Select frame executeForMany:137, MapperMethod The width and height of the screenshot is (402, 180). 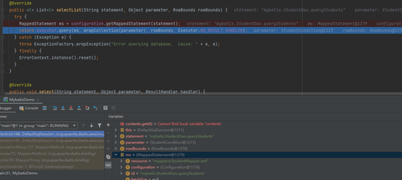point(52,147)
